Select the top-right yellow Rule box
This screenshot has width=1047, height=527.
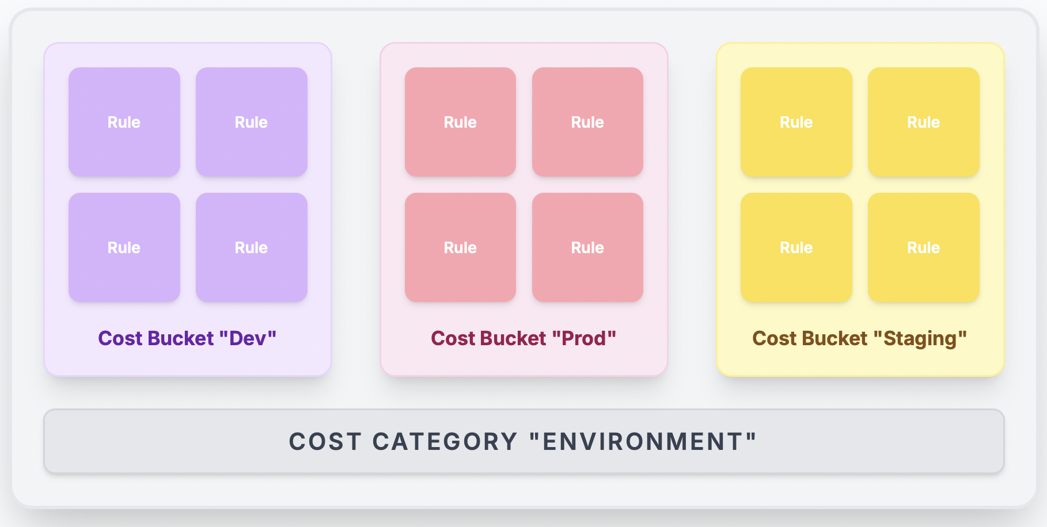pos(923,122)
